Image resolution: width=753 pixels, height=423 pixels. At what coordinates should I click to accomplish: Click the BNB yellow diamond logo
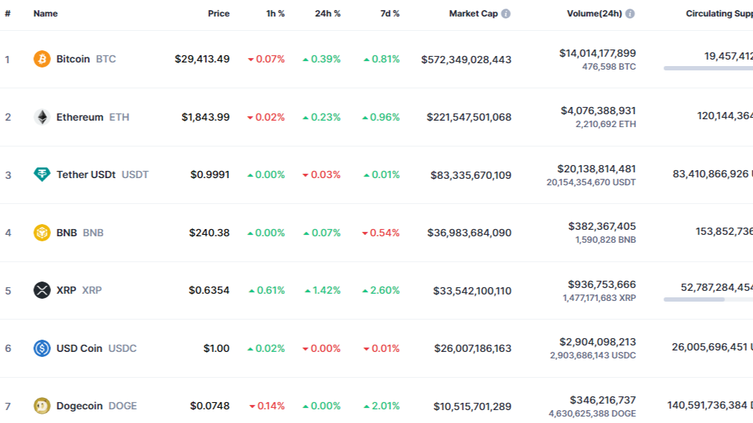pyautogui.click(x=42, y=233)
